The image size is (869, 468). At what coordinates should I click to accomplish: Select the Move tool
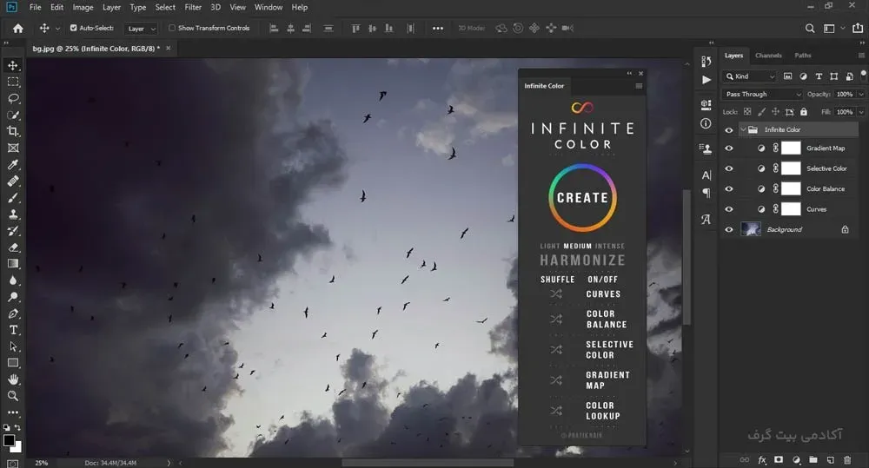[x=13, y=65]
